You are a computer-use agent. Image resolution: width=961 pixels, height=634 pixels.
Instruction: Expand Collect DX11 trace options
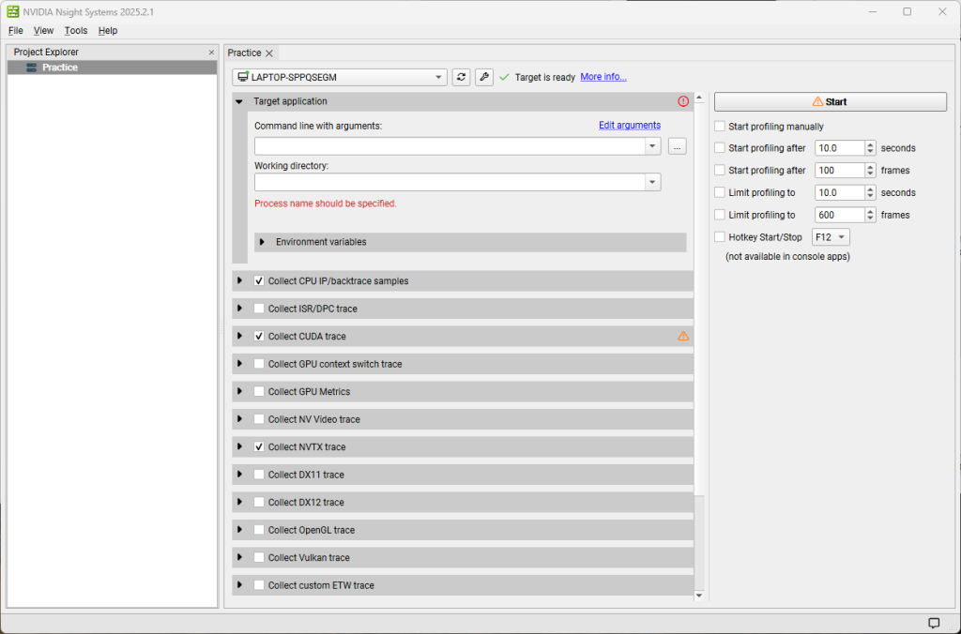pos(239,475)
